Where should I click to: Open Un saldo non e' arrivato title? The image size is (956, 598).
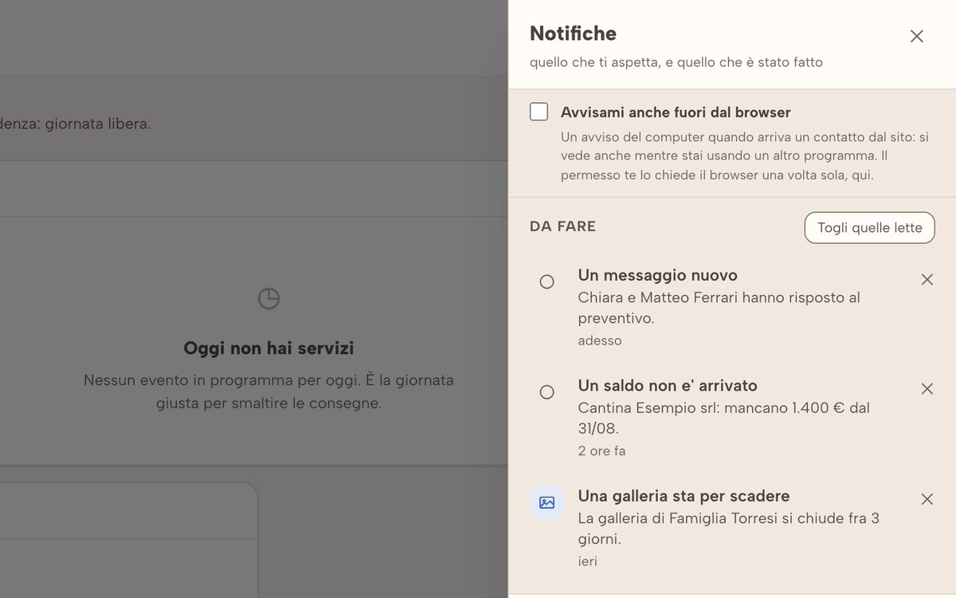coord(668,385)
